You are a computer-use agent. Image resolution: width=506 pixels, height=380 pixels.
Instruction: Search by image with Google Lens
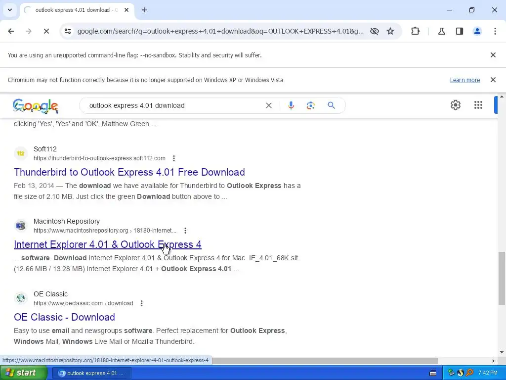click(x=311, y=105)
